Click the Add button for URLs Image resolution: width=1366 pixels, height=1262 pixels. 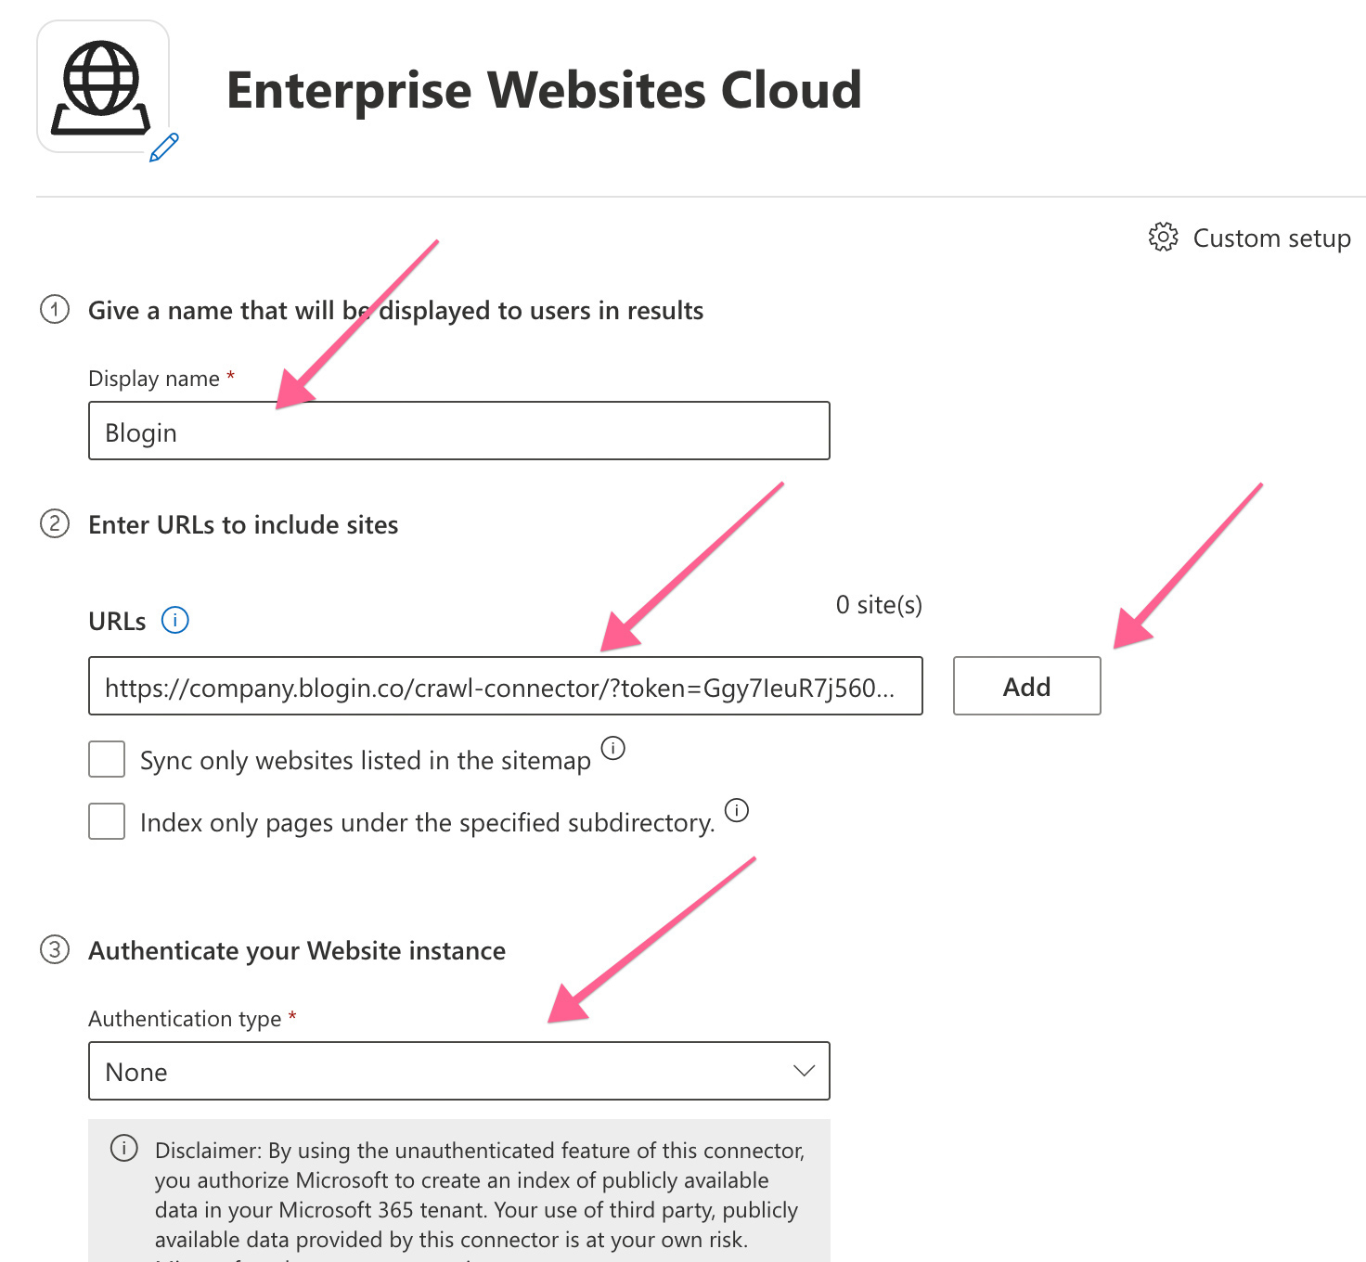(x=1026, y=686)
